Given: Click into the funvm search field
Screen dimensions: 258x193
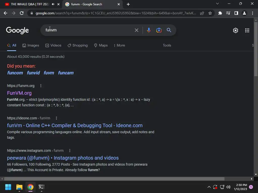Looking at the screenshot, I should click(x=89, y=30).
